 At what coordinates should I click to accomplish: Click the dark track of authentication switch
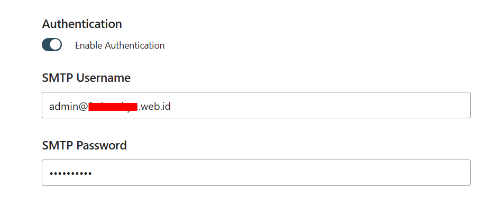pos(46,45)
